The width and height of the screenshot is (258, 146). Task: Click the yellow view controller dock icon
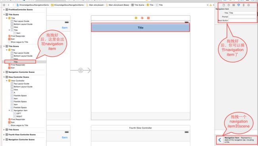point(136,18)
